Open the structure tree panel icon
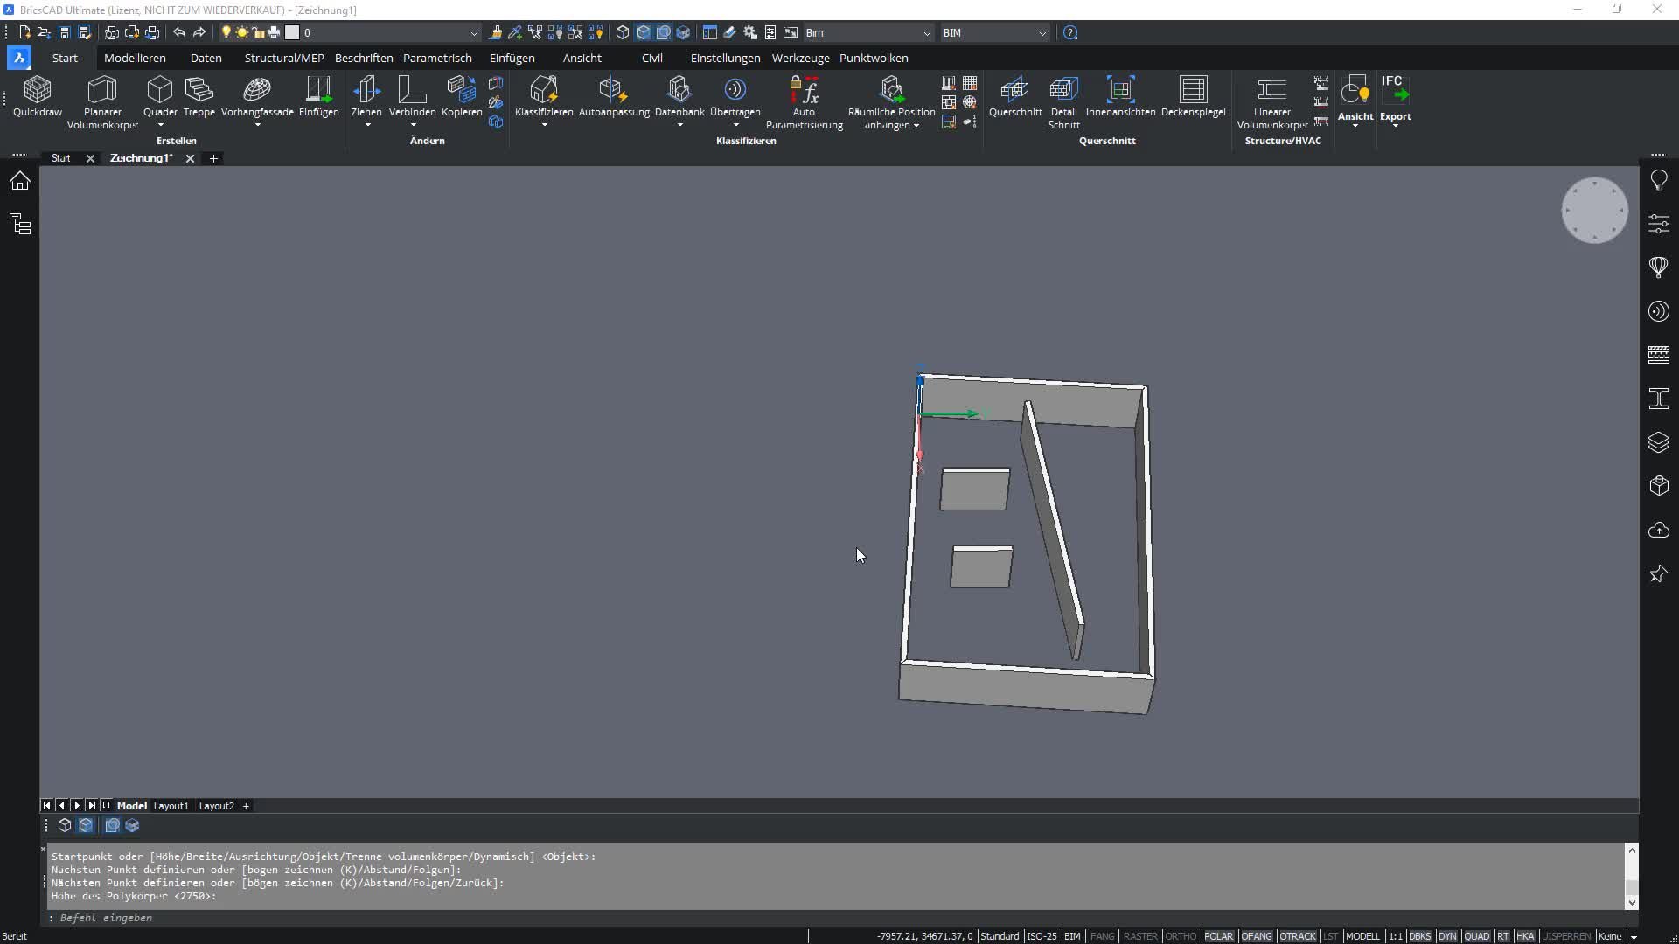 (20, 224)
